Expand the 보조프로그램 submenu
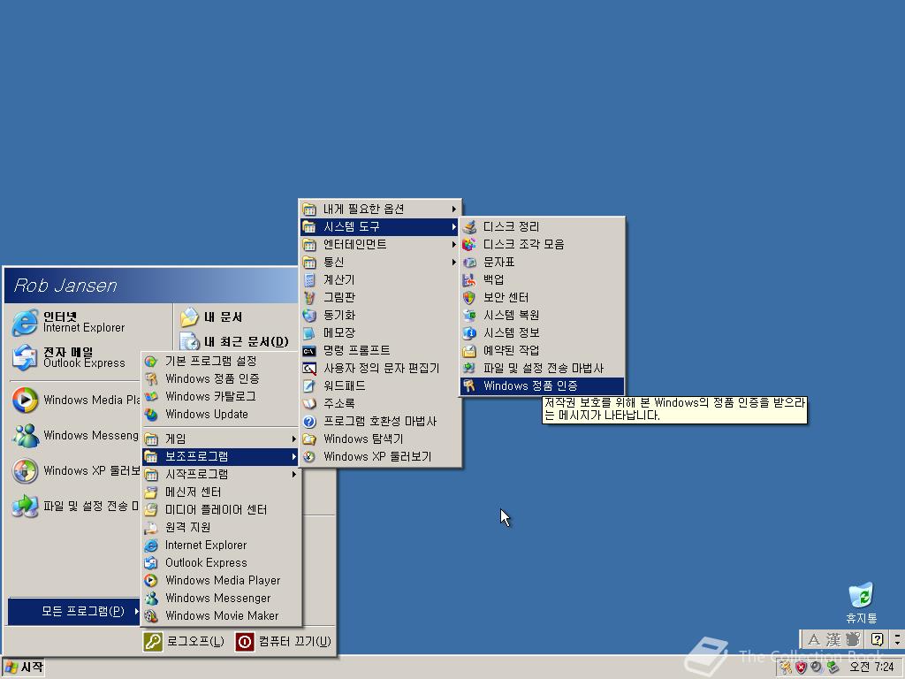The image size is (905, 679). point(221,457)
